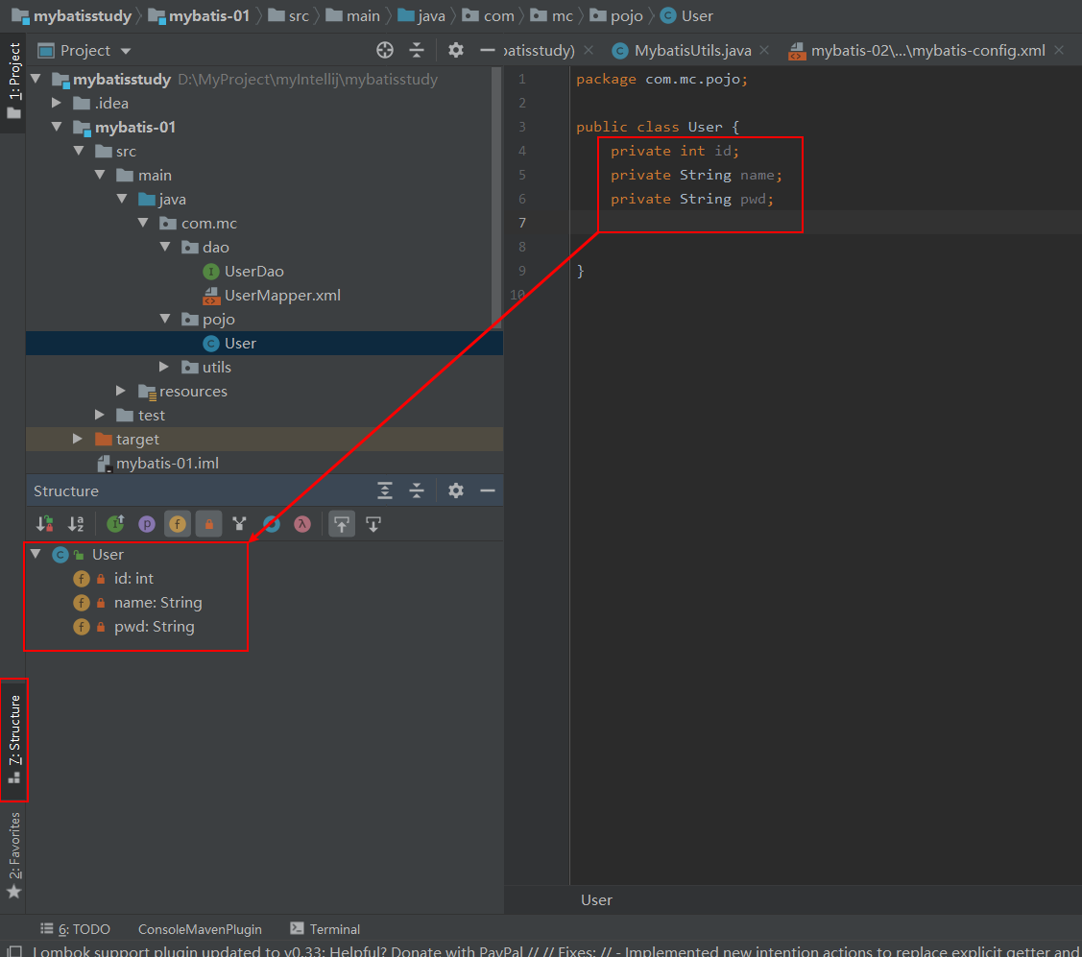Collapse the pojo package
Viewport: 1082px width, 957px height.
(x=165, y=319)
